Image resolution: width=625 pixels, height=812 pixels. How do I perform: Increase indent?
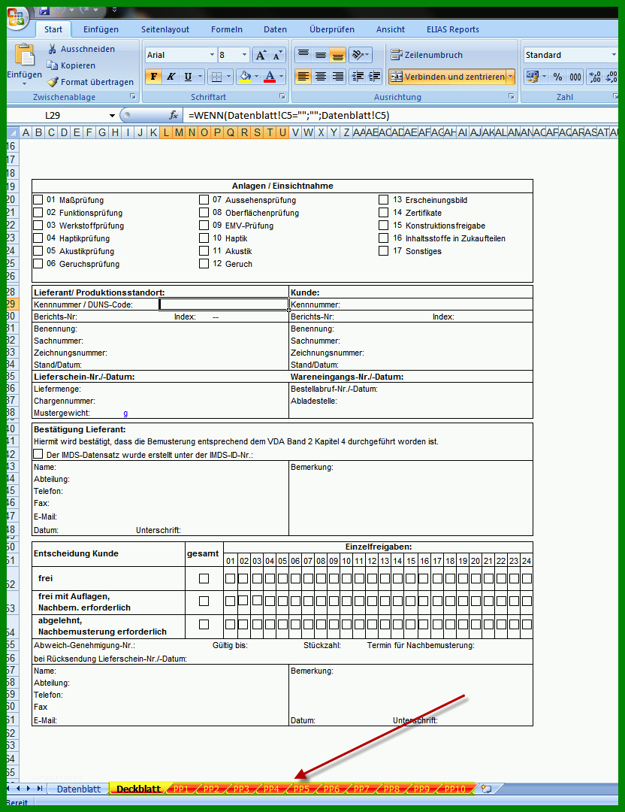[x=375, y=77]
